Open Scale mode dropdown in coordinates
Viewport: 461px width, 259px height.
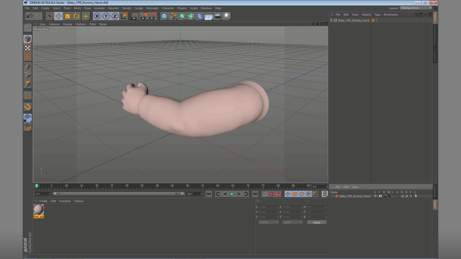click(292, 222)
